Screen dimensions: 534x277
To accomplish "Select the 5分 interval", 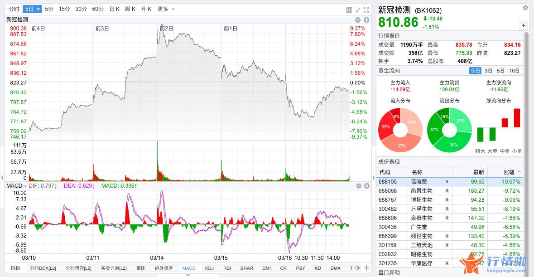I will (49, 9).
